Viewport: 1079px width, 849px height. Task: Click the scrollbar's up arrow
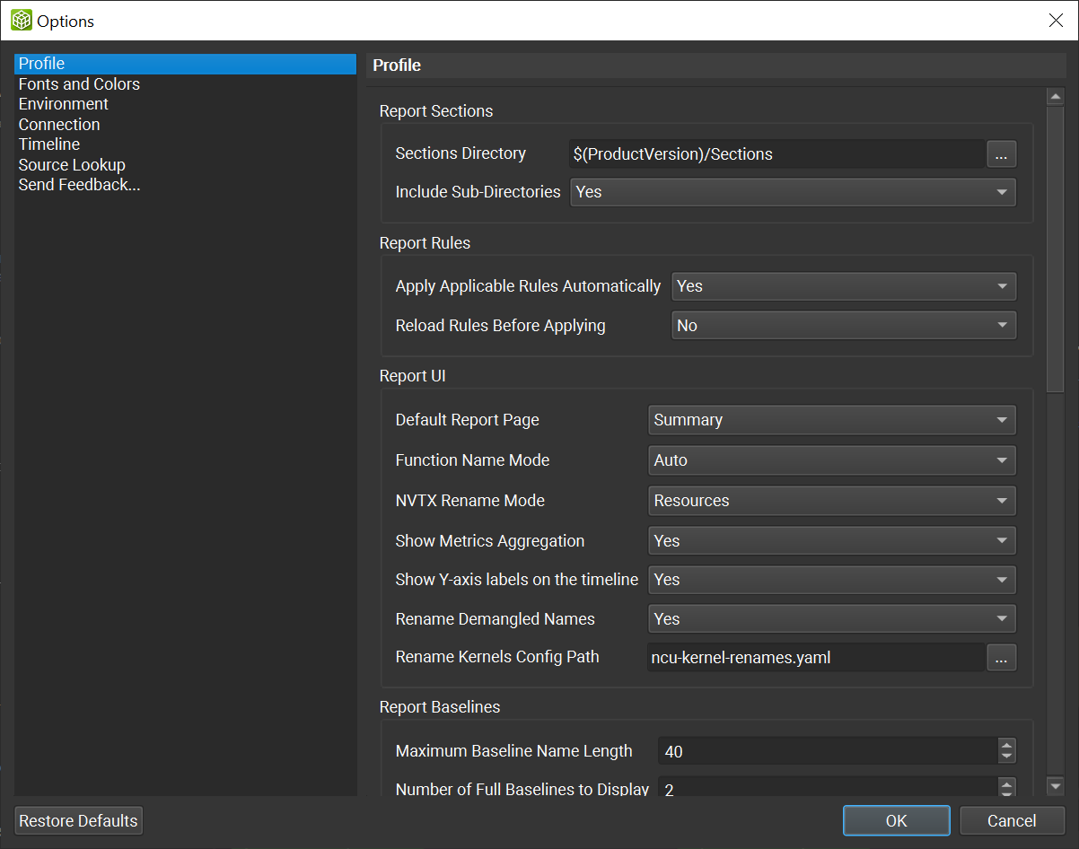tap(1055, 95)
